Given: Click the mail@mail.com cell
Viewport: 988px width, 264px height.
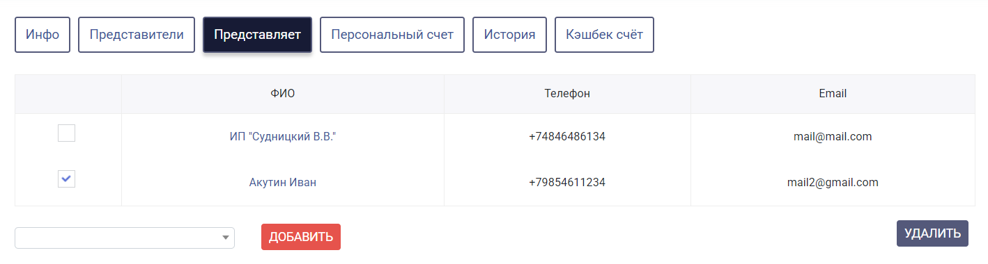Looking at the screenshot, I should point(833,137).
